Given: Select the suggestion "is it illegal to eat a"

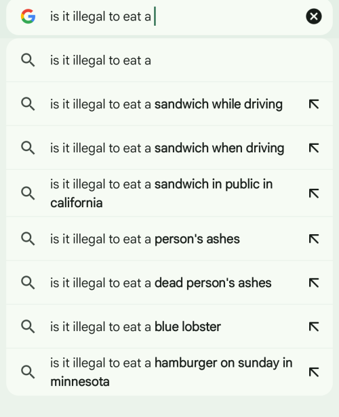Looking at the screenshot, I should 169,60.
